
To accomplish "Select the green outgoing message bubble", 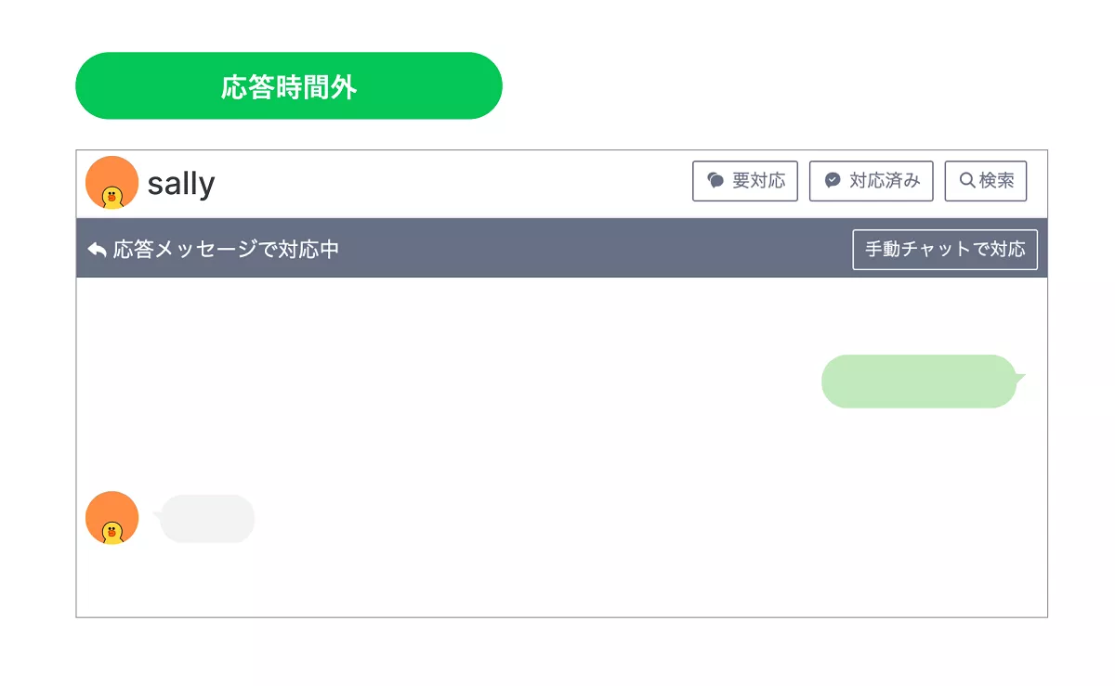I will [918, 382].
